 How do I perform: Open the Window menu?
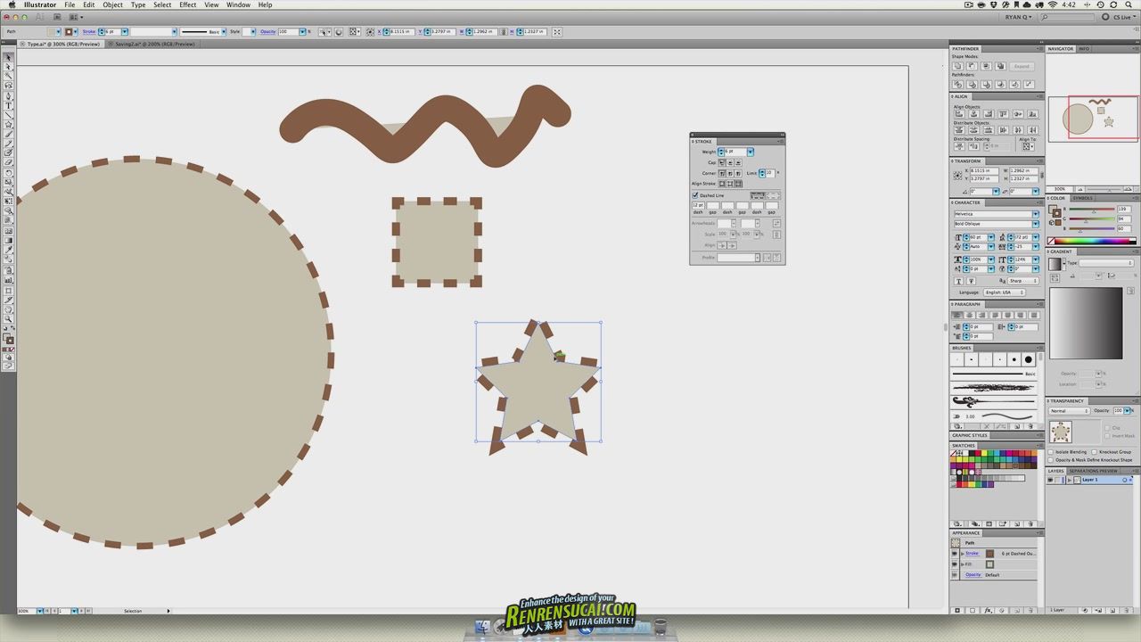[x=238, y=4]
